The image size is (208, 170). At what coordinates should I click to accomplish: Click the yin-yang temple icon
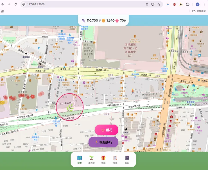126,129
